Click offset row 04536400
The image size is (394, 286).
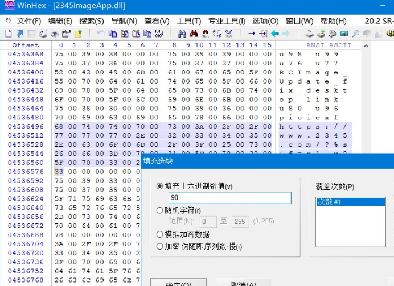coord(26,72)
